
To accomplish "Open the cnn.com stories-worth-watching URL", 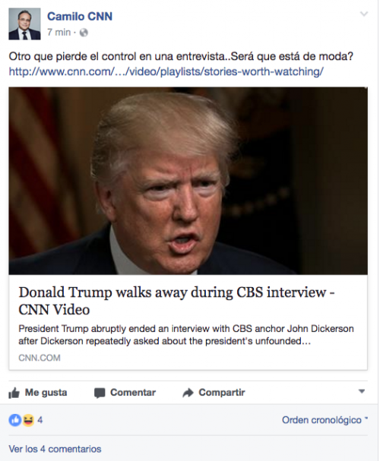I will point(166,71).
